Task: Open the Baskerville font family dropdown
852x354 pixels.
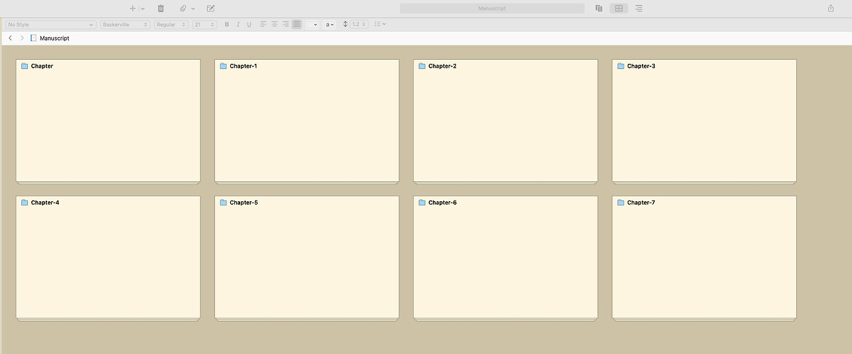Action: [x=125, y=25]
